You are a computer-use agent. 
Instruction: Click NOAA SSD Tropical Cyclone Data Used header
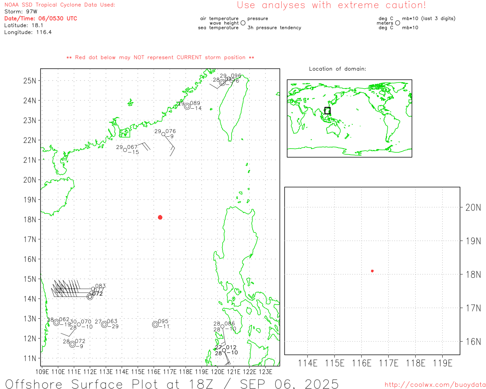[x=60, y=5]
